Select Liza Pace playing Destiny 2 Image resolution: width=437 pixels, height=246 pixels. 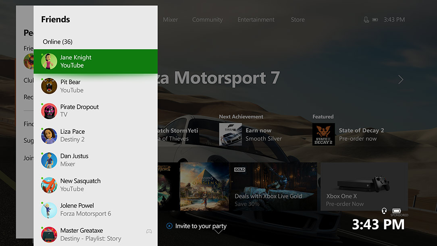click(x=96, y=136)
